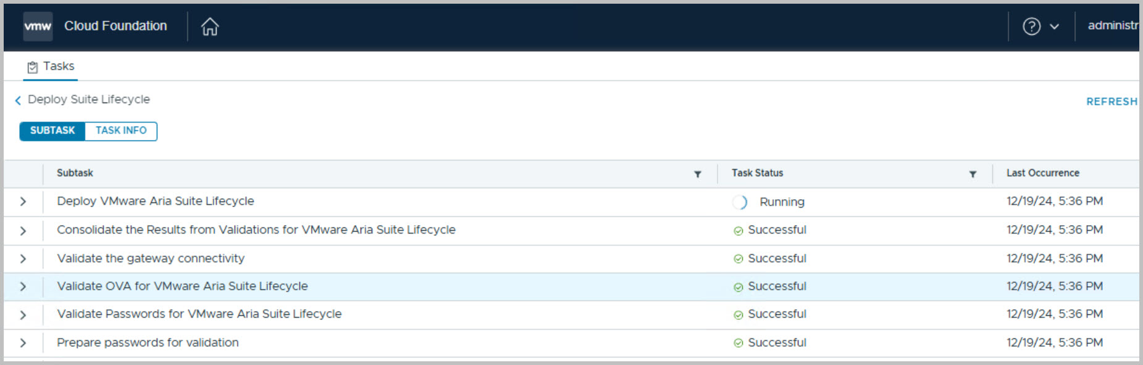Click the vmw logo icon
This screenshot has height=365, width=1143.
tap(38, 27)
